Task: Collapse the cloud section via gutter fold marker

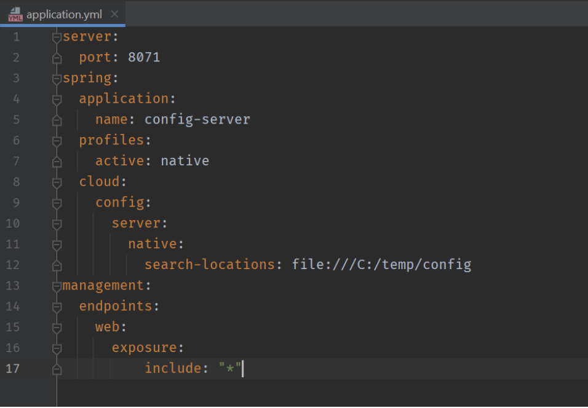Action: pos(56,181)
